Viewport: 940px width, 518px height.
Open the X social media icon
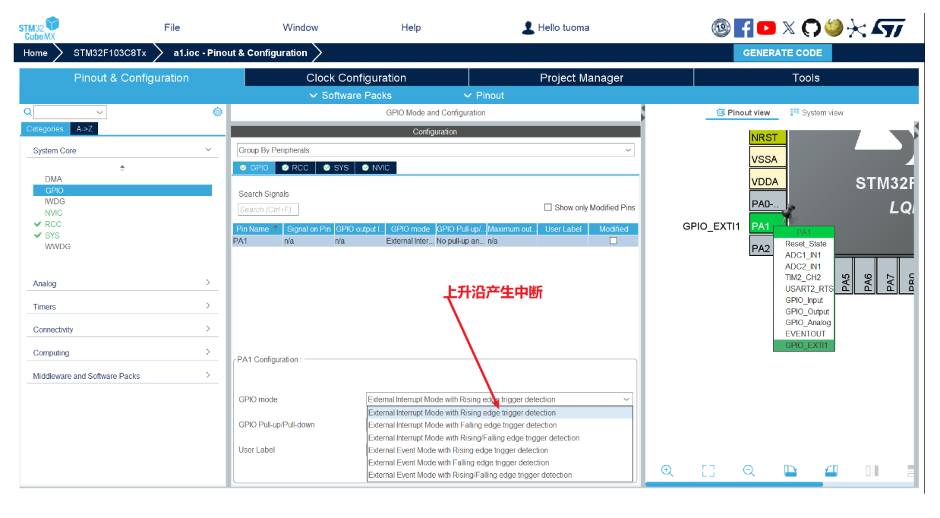click(789, 28)
